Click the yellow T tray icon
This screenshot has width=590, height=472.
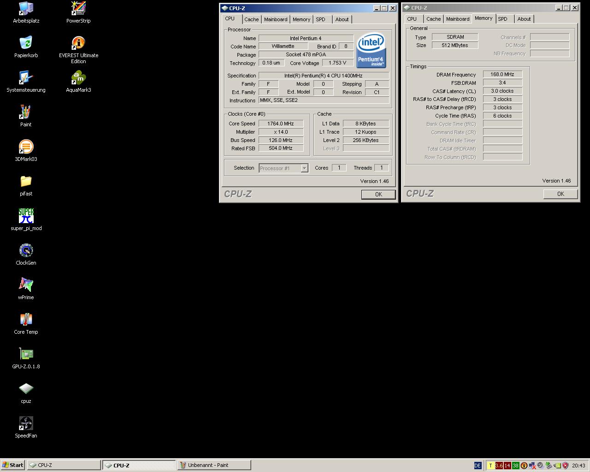pos(491,466)
